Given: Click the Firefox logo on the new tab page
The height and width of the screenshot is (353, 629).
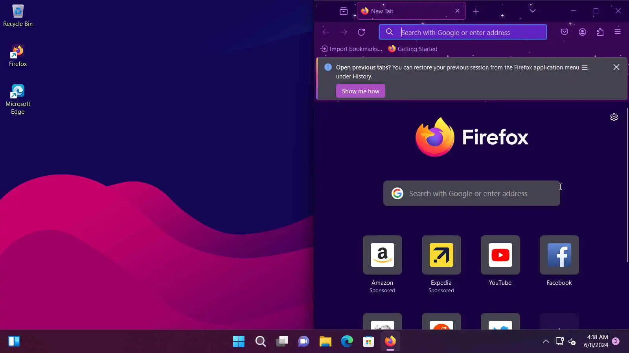Looking at the screenshot, I should (472, 137).
